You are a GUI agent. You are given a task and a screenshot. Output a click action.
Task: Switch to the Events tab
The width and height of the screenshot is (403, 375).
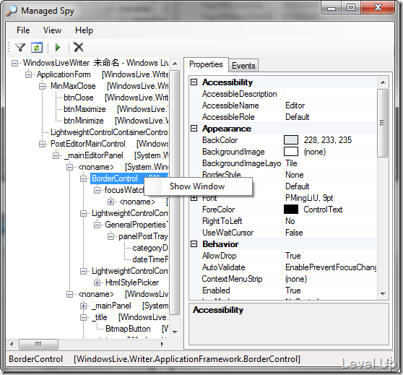point(243,66)
